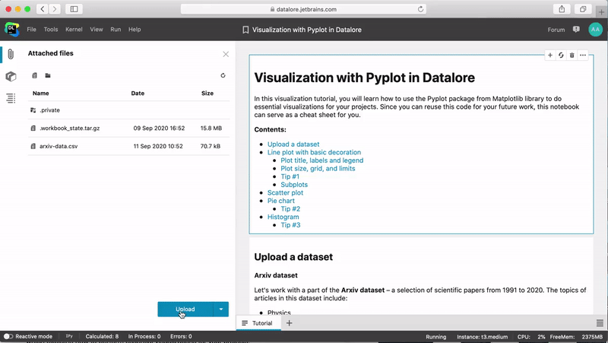Follow 'Plot size, grid, and limits' link

coord(318,169)
